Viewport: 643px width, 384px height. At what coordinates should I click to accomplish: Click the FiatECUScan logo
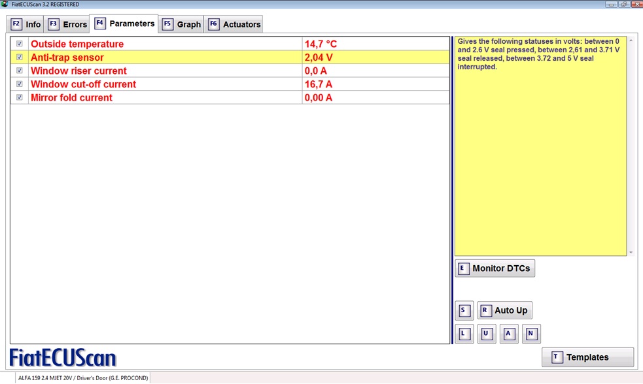coord(63,357)
